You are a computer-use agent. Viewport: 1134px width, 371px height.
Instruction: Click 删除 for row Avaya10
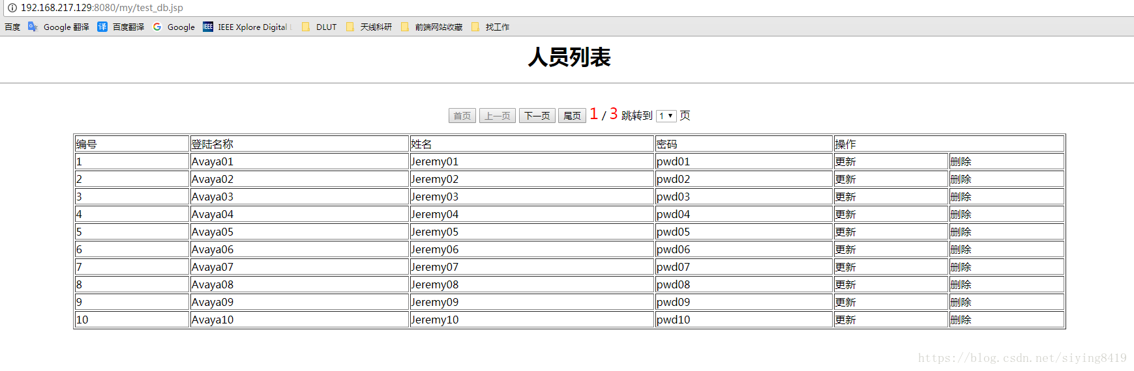961,320
